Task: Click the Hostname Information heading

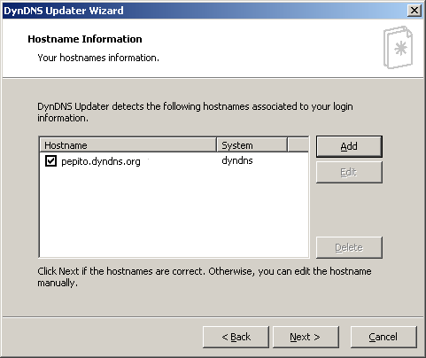Action: pos(85,39)
